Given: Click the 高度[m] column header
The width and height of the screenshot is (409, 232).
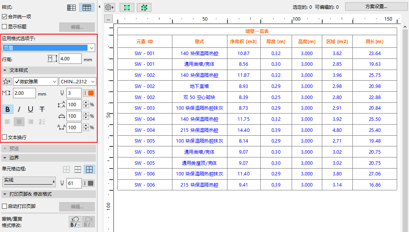Looking at the screenshot, I should tap(307, 41).
